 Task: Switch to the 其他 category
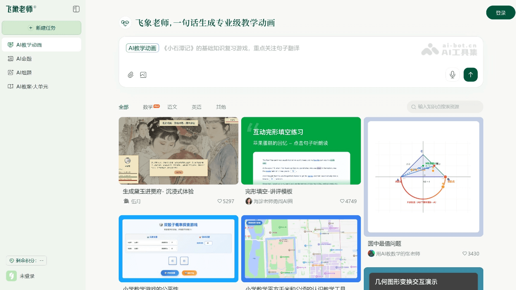coord(221,107)
